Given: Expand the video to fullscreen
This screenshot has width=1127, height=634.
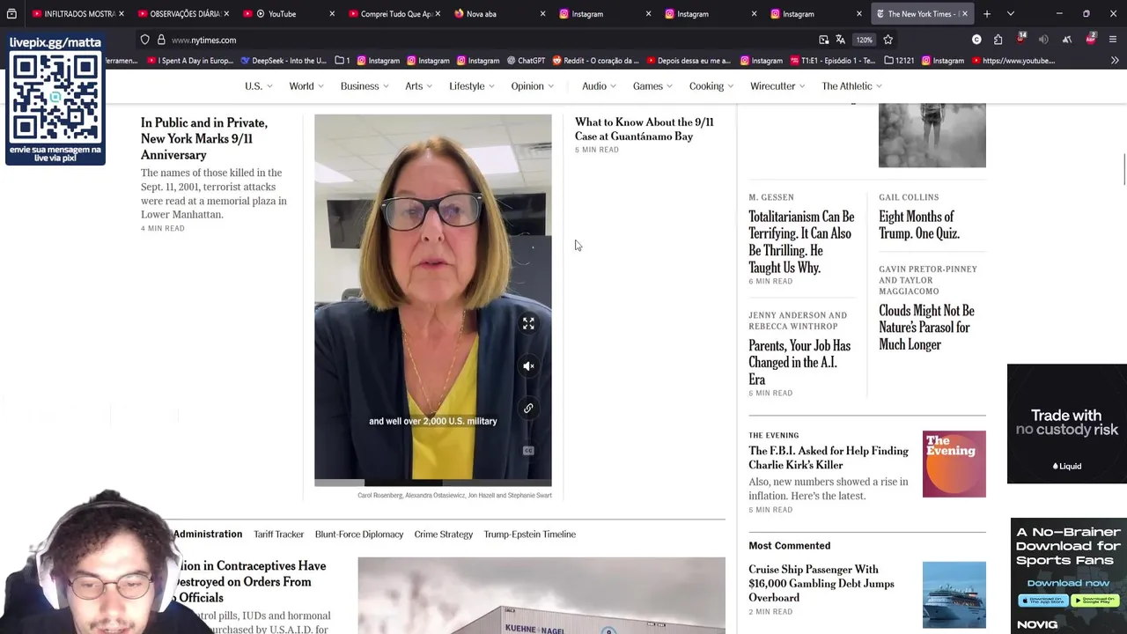Looking at the screenshot, I should [528, 324].
